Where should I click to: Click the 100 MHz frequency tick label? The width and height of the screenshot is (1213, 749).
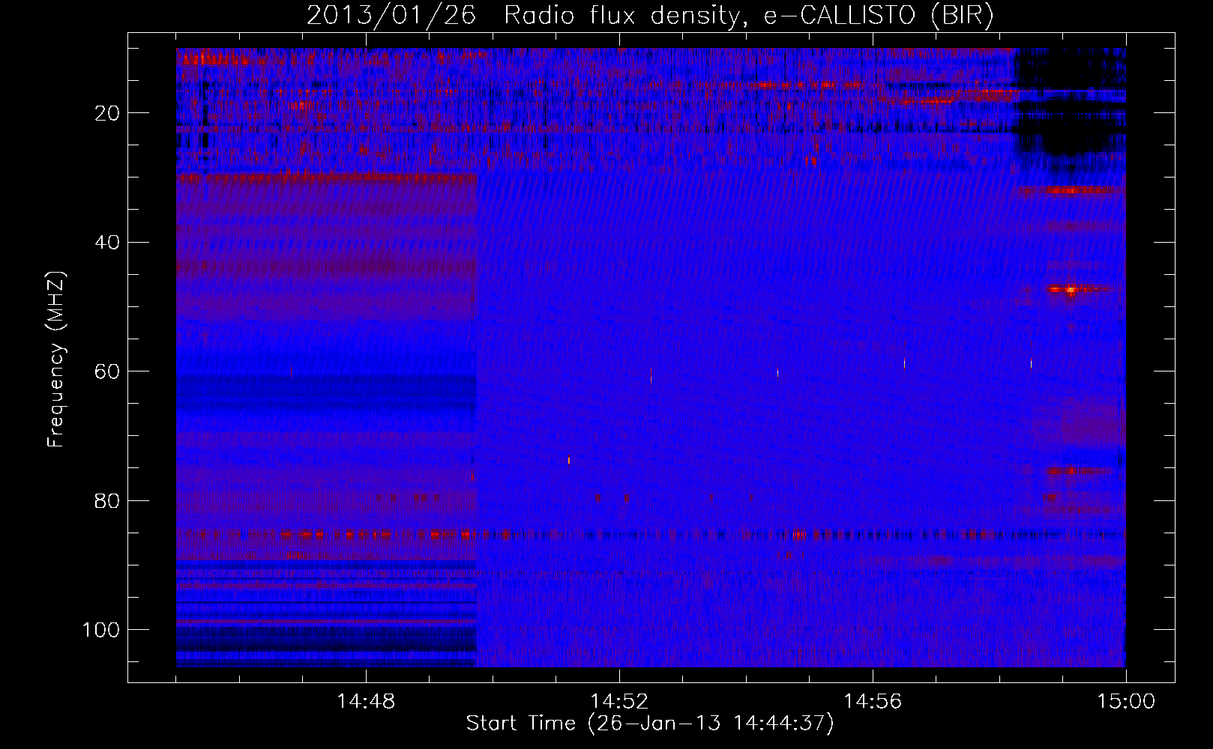coord(101,630)
